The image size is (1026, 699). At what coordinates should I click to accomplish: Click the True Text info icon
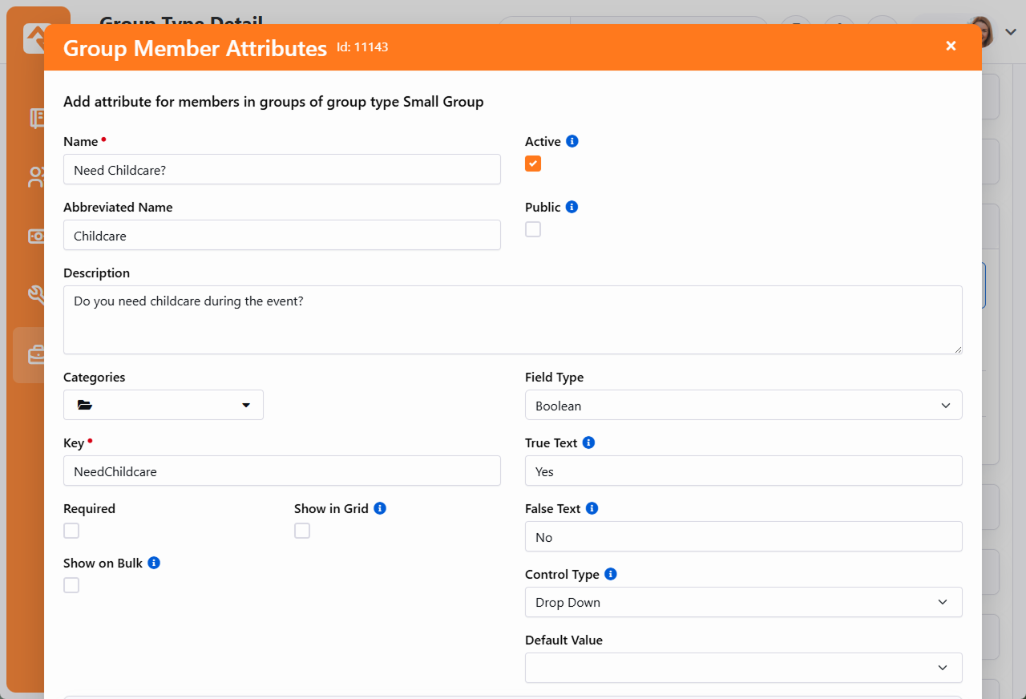click(x=588, y=442)
